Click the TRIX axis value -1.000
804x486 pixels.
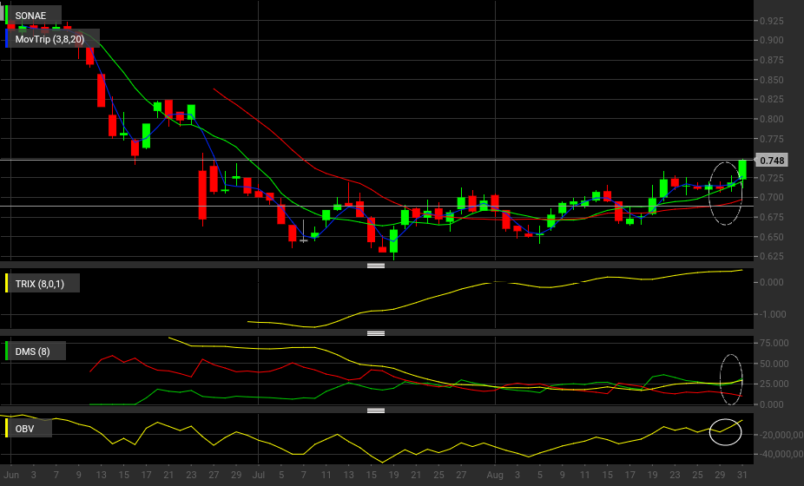(x=772, y=314)
